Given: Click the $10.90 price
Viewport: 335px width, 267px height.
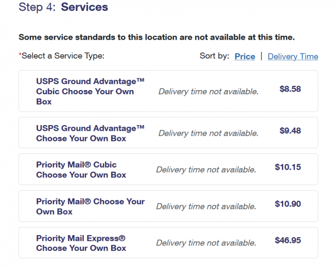Looking at the screenshot, I should pos(288,204).
